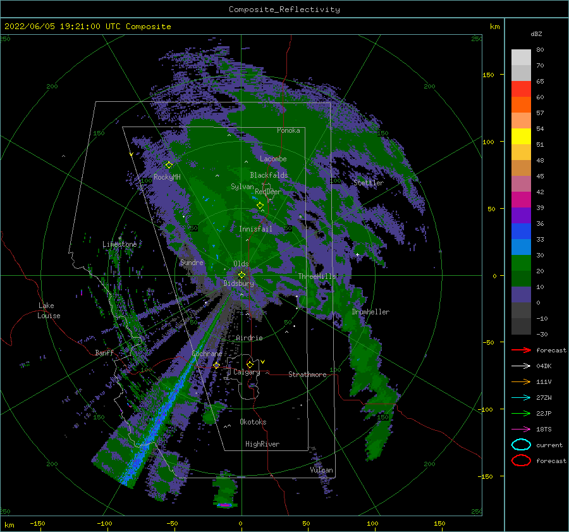Click the Limestone label
This screenshot has height=532, width=569.
pyautogui.click(x=119, y=244)
